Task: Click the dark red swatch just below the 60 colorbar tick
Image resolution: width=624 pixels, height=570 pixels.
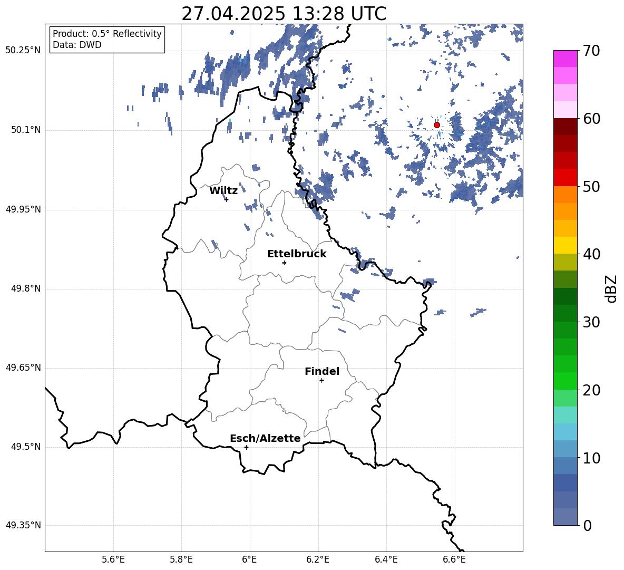Action: pos(565,127)
